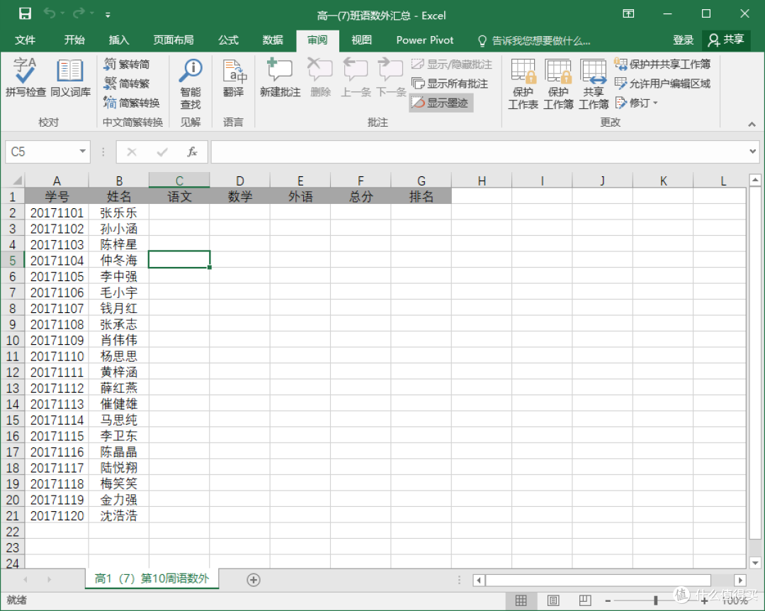Click the Save icon in the title bar
This screenshot has height=611, width=765.
(x=25, y=13)
